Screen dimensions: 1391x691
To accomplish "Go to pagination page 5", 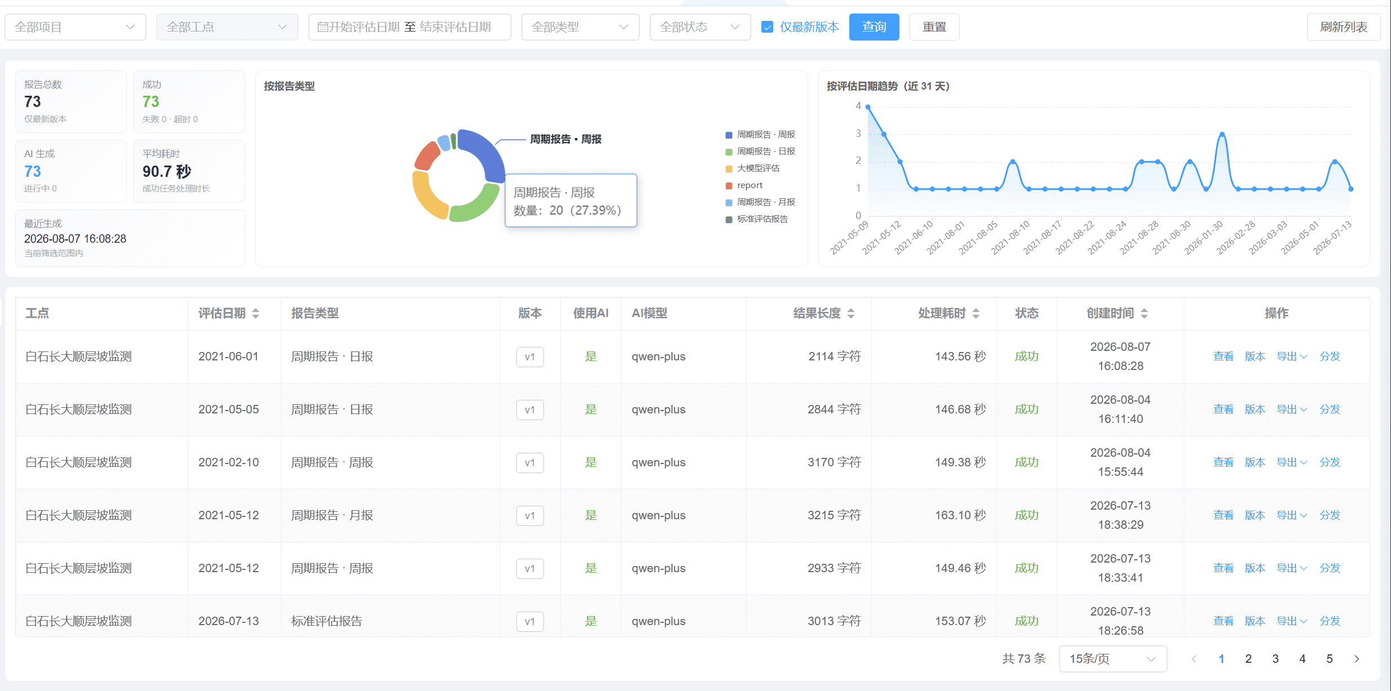I will point(1329,659).
